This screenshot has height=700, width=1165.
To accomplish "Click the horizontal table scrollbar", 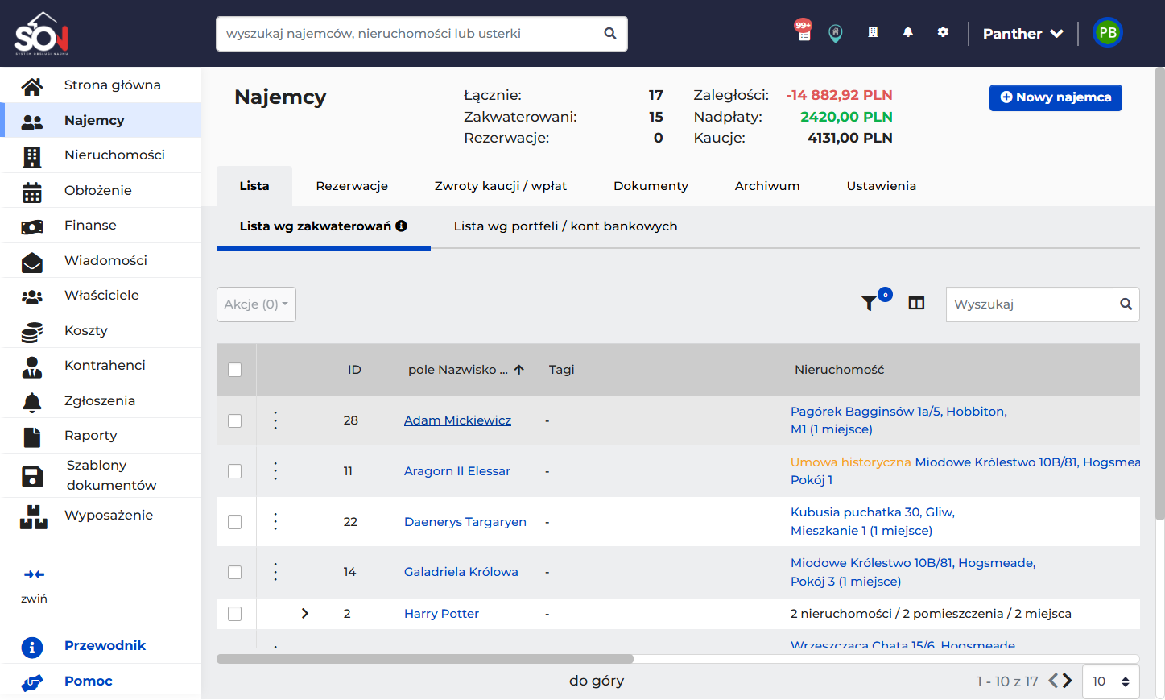I will point(425,659).
